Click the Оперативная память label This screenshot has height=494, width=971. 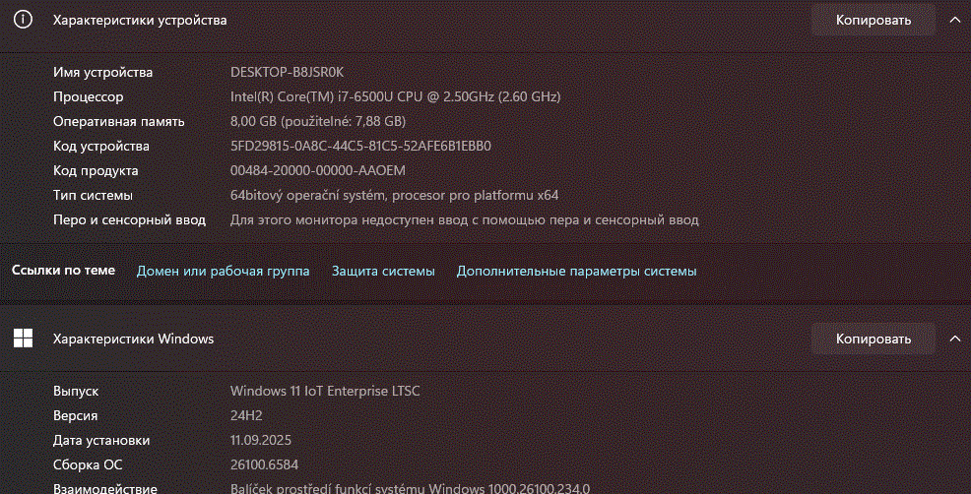[119, 121]
